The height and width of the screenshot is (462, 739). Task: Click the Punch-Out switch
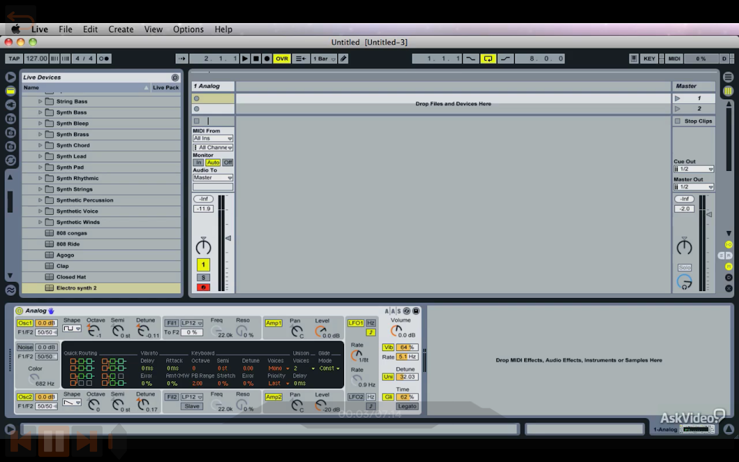pyautogui.click(x=506, y=58)
